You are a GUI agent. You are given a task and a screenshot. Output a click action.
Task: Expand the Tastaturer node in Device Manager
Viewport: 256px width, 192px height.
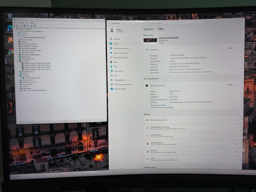[x=19, y=86]
